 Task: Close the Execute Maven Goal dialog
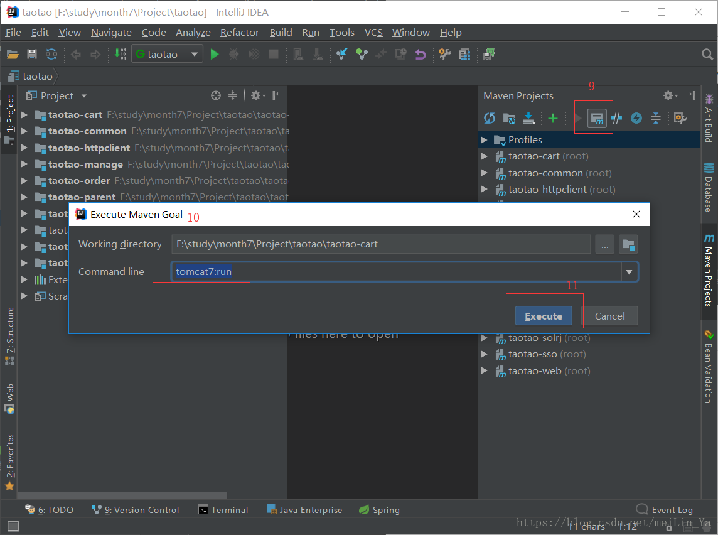(636, 214)
